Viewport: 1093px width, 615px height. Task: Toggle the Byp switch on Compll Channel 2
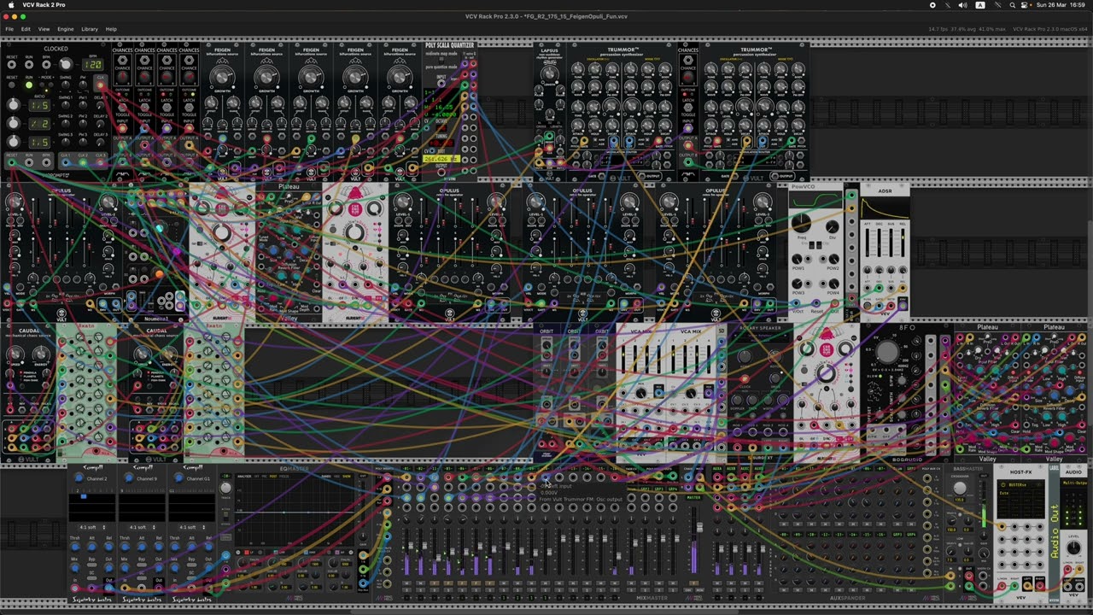tap(91, 566)
